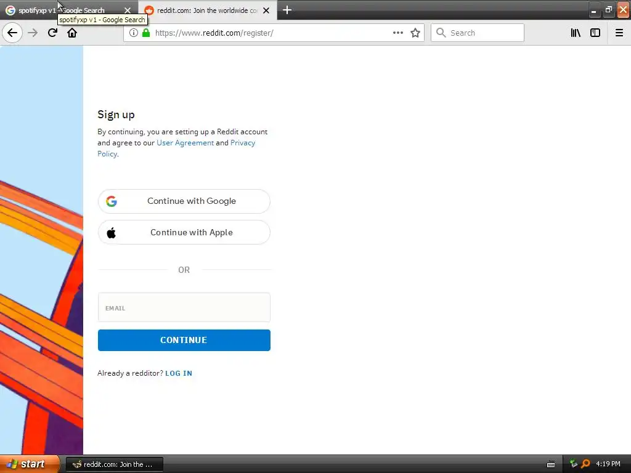
Task: Close the spotifyxp Google Search tab
Action: pyautogui.click(x=128, y=10)
